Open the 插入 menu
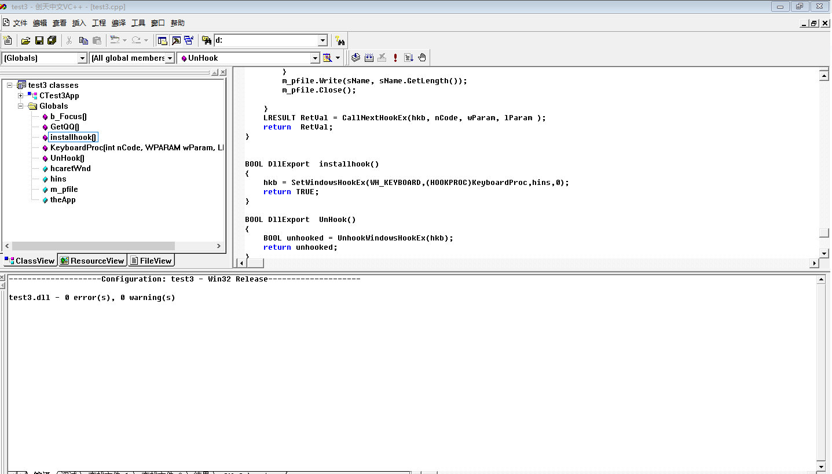Screen dimensions: 832x474 point(79,23)
